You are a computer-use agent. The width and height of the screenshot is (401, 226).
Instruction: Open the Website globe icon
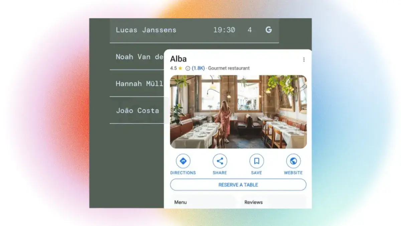pos(293,161)
